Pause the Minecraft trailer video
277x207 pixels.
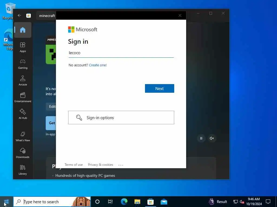(x=201, y=138)
